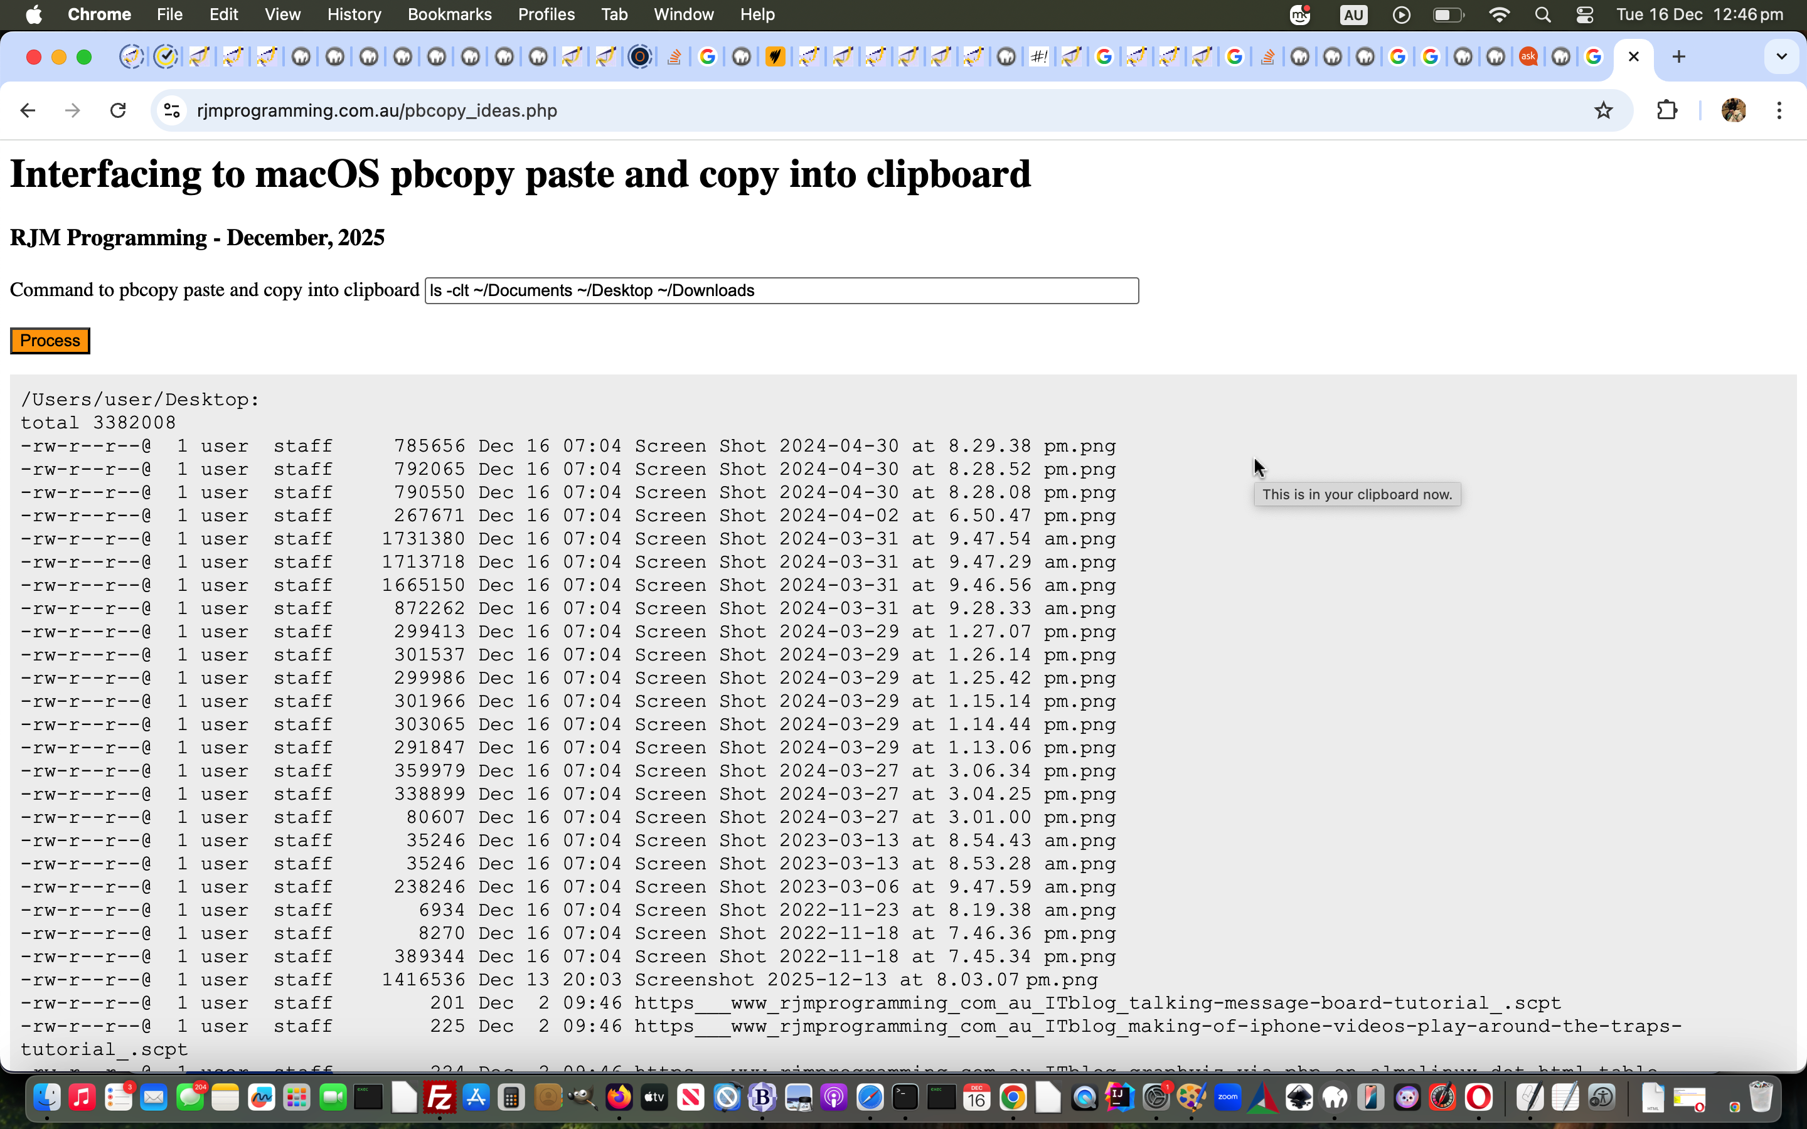The height and width of the screenshot is (1129, 1807).
Task: Open the Stack Overflow bookmark icon
Action: [x=674, y=56]
